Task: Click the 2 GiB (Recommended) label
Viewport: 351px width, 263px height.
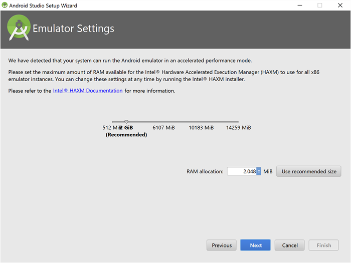Action: coord(126,131)
